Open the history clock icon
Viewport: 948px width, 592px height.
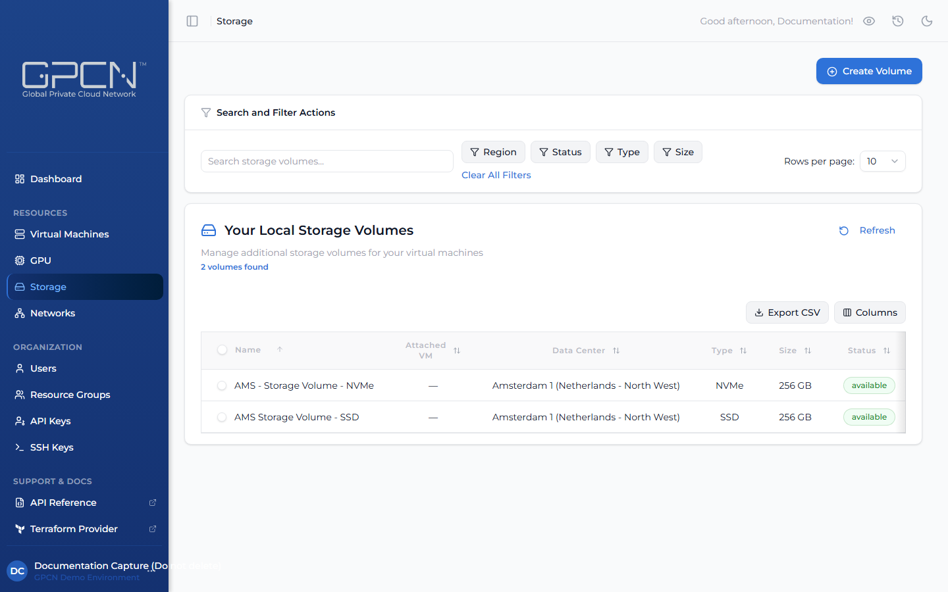tap(898, 21)
